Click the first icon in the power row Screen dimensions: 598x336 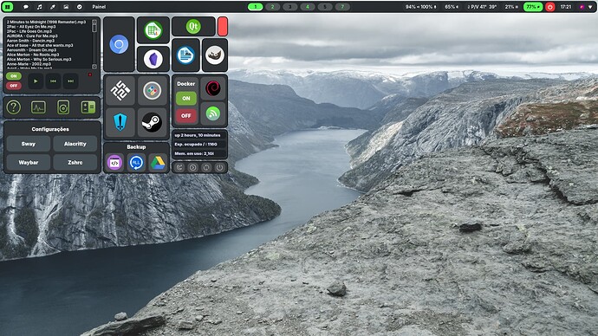pyautogui.click(x=179, y=167)
